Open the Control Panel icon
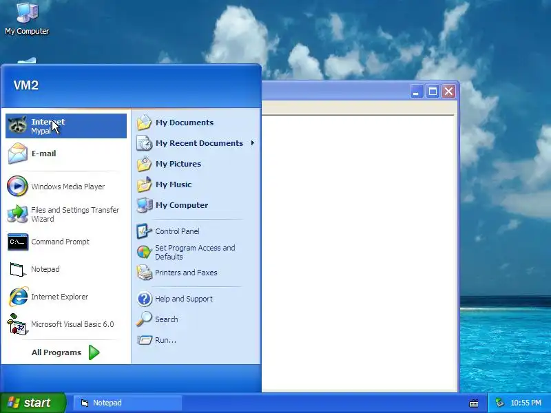The image size is (551, 413). [x=144, y=231]
